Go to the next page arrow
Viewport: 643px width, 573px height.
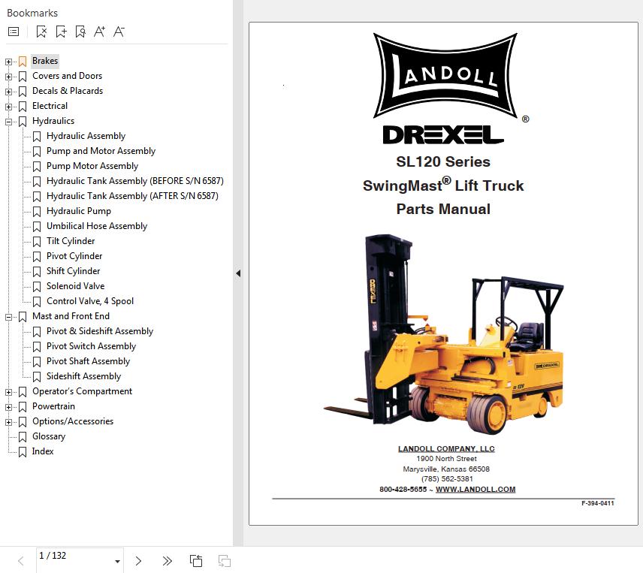point(138,561)
